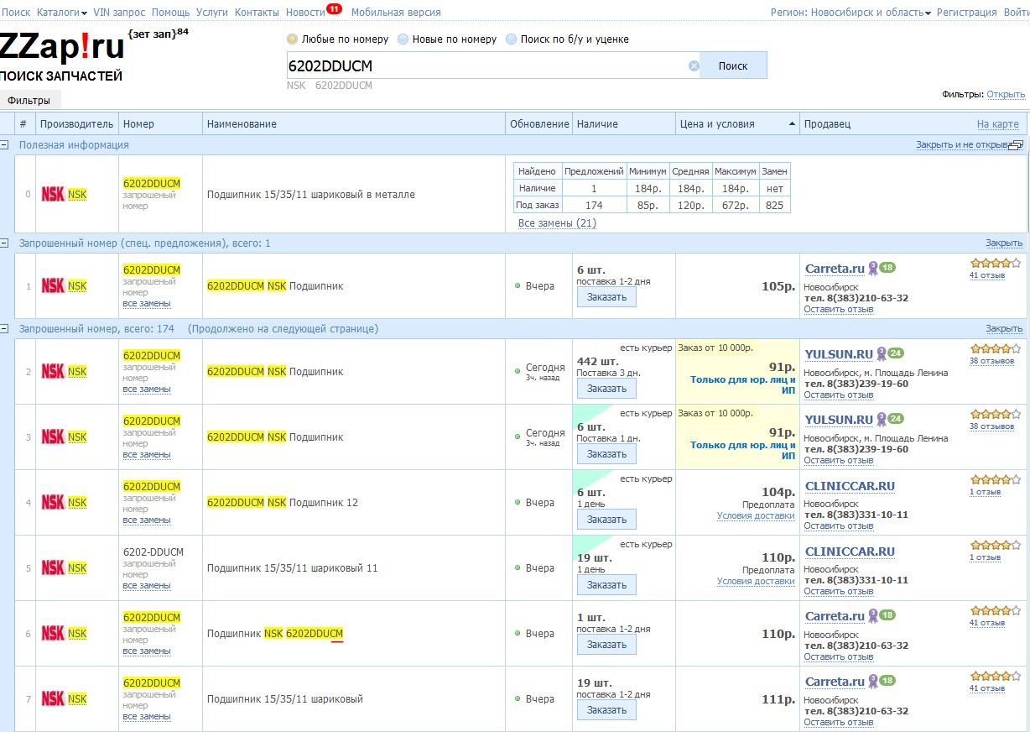Click the Поиск search button
Image resolution: width=1030 pixels, height=732 pixels.
click(733, 65)
